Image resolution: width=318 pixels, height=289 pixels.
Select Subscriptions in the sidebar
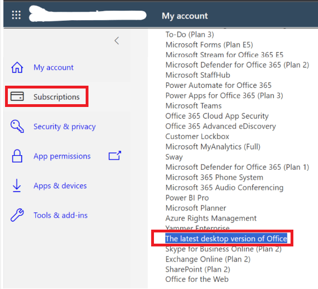click(x=57, y=97)
